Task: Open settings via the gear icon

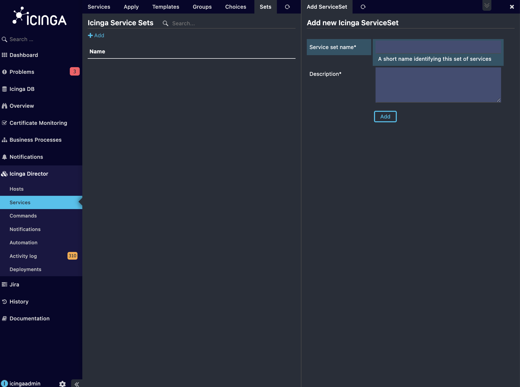Action: 62,384
